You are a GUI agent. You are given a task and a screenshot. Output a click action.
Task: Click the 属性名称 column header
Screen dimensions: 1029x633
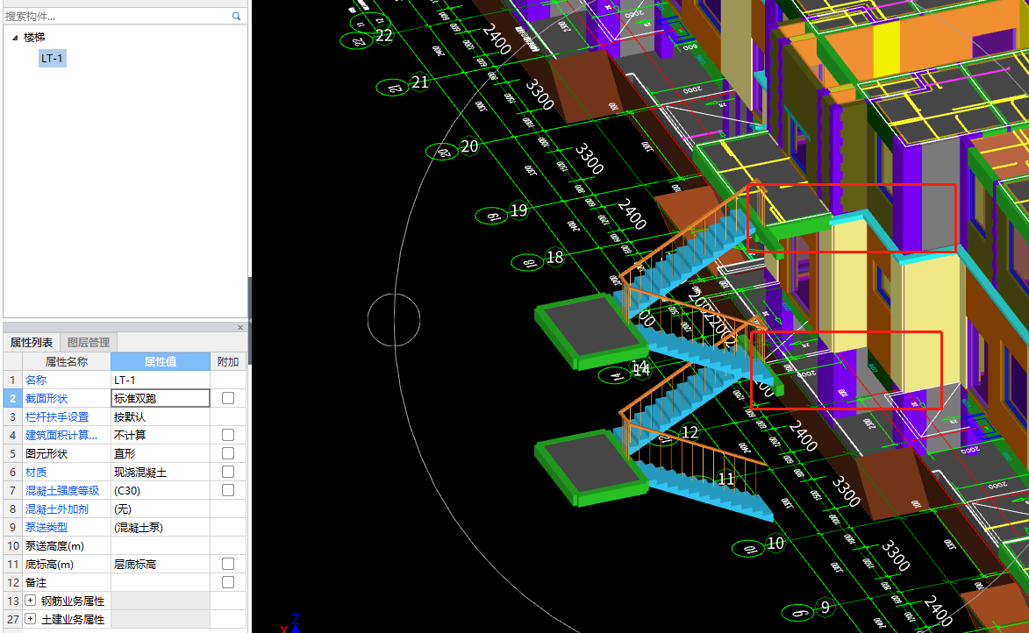coord(67,361)
